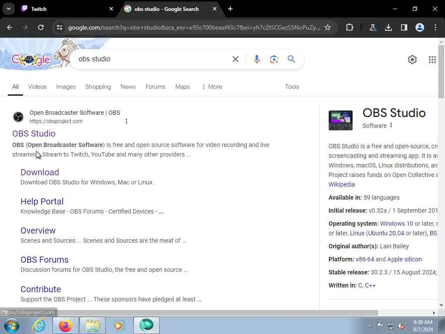Image resolution: width=445 pixels, height=334 pixels.
Task: Click the OBS Studio knowledge panel thumbnail
Action: [x=341, y=120]
